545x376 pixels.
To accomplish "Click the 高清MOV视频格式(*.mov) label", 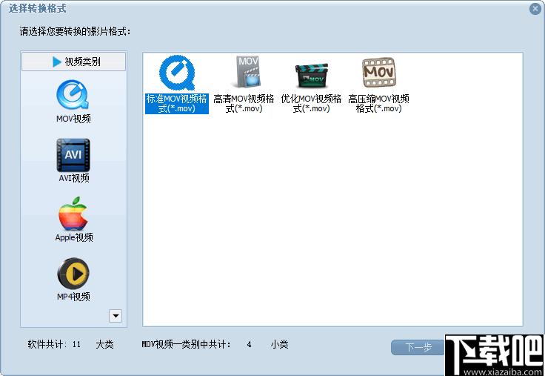I will tap(244, 103).
